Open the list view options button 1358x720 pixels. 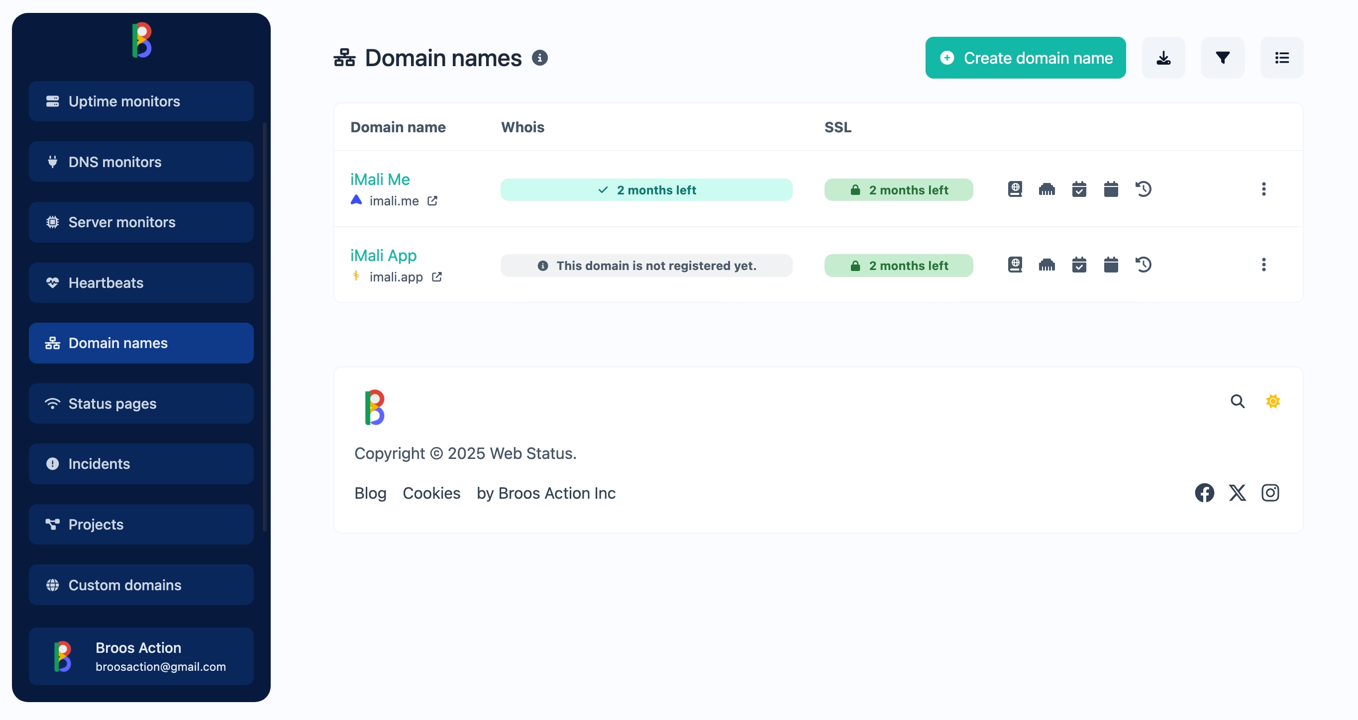1281,57
